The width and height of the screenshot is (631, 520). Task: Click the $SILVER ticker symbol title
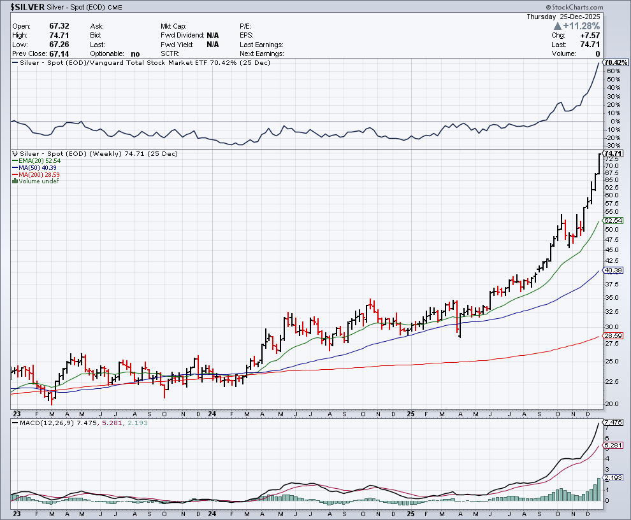click(x=27, y=6)
